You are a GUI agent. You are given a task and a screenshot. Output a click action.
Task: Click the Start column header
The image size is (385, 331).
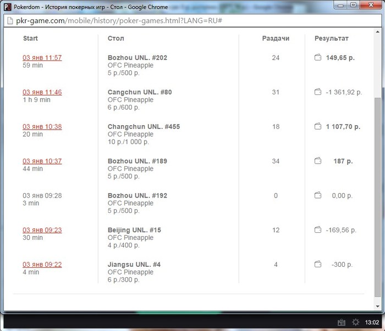30,38
